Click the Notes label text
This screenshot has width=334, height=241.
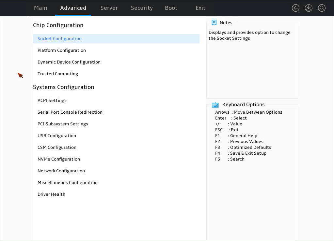[x=226, y=22]
